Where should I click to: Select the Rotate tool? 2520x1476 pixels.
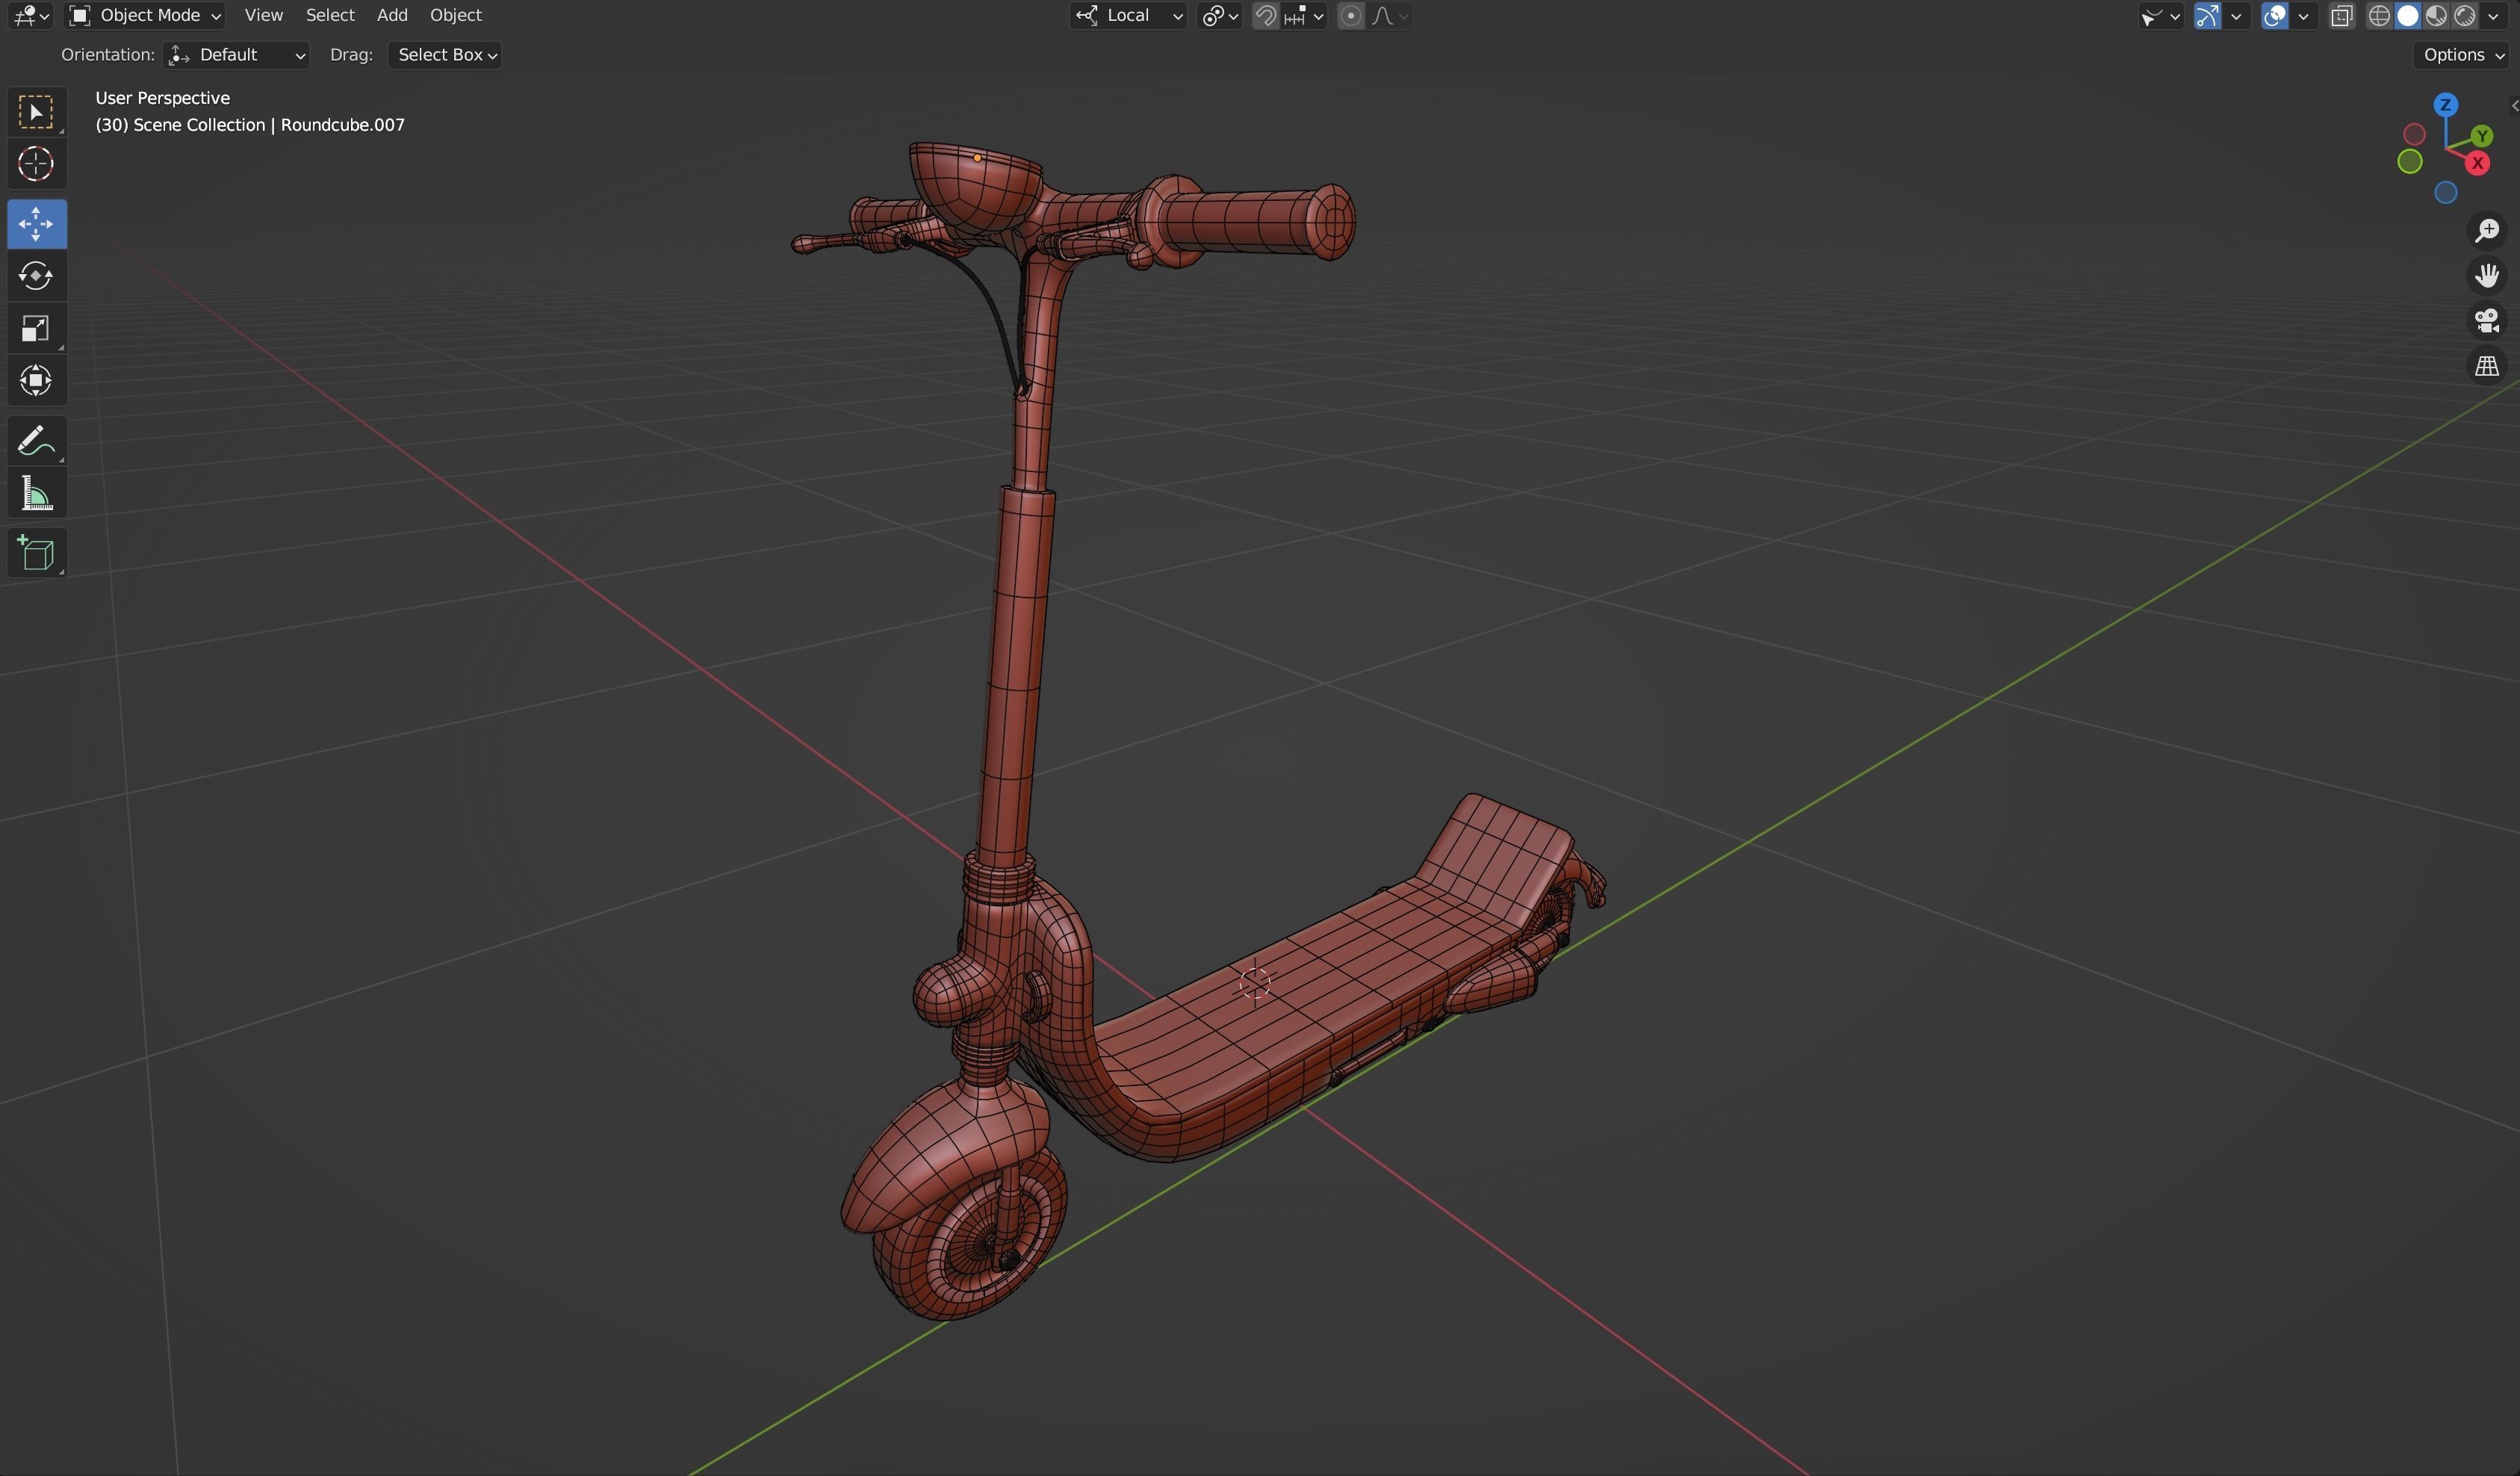tap(36, 276)
